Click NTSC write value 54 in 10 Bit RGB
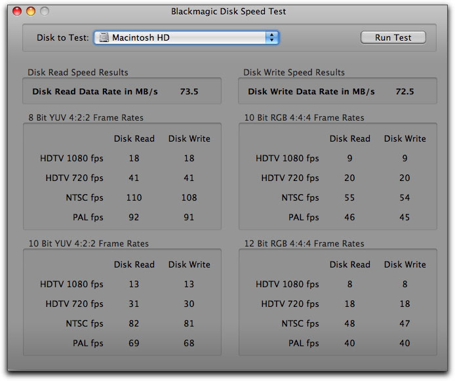Screen dimensions: 455x381 (405, 197)
